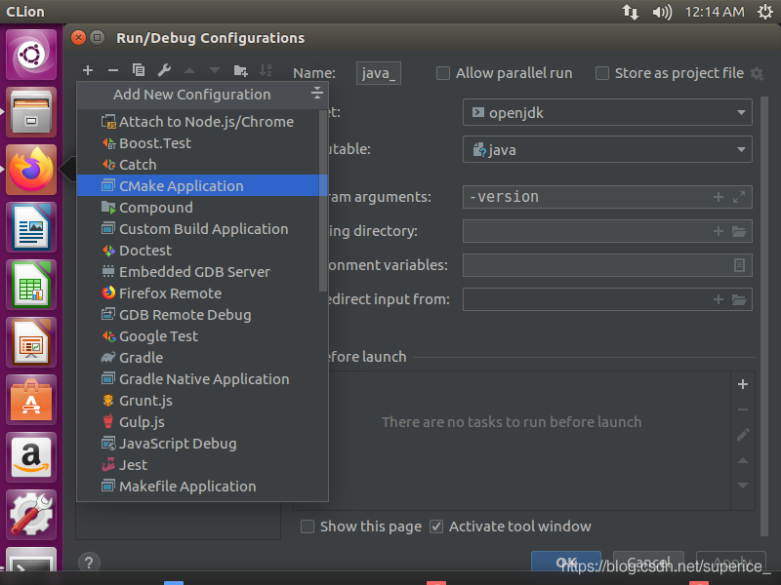Open System Settings from the dock
The width and height of the screenshot is (781, 585).
pyautogui.click(x=31, y=515)
